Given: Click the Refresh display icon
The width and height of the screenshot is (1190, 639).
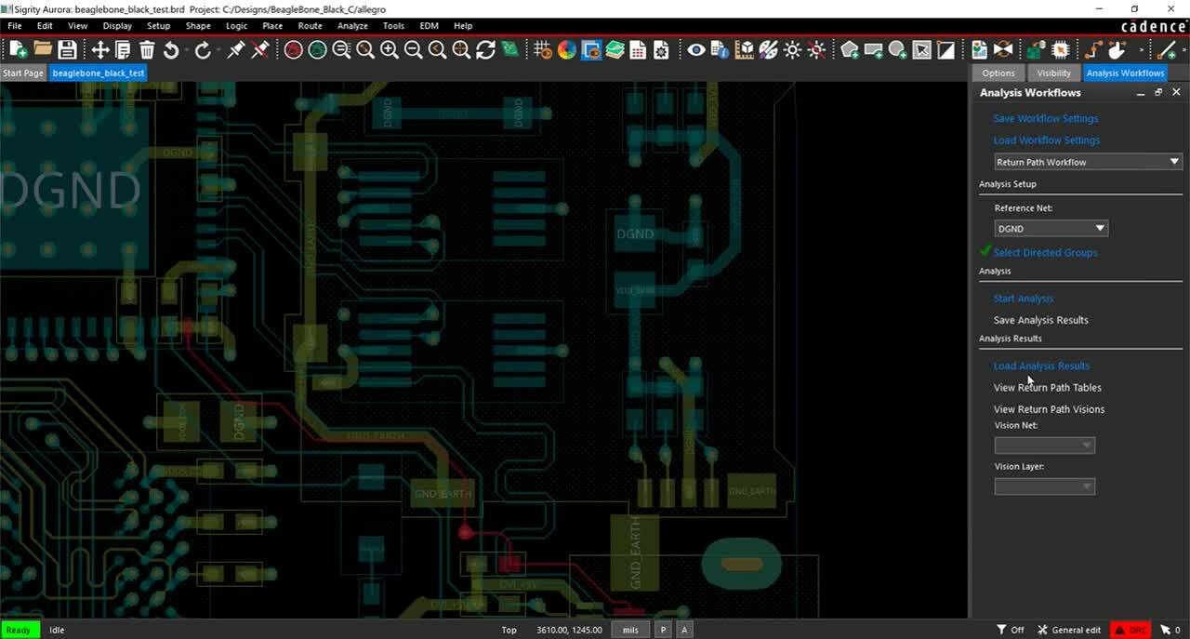Looking at the screenshot, I should (485, 49).
